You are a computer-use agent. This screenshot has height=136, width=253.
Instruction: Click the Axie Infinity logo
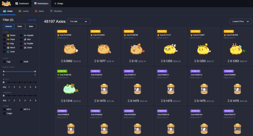(x=6, y=3)
